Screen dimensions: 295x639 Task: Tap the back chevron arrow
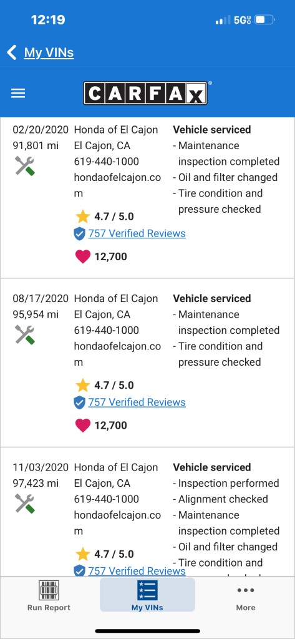coord(12,52)
